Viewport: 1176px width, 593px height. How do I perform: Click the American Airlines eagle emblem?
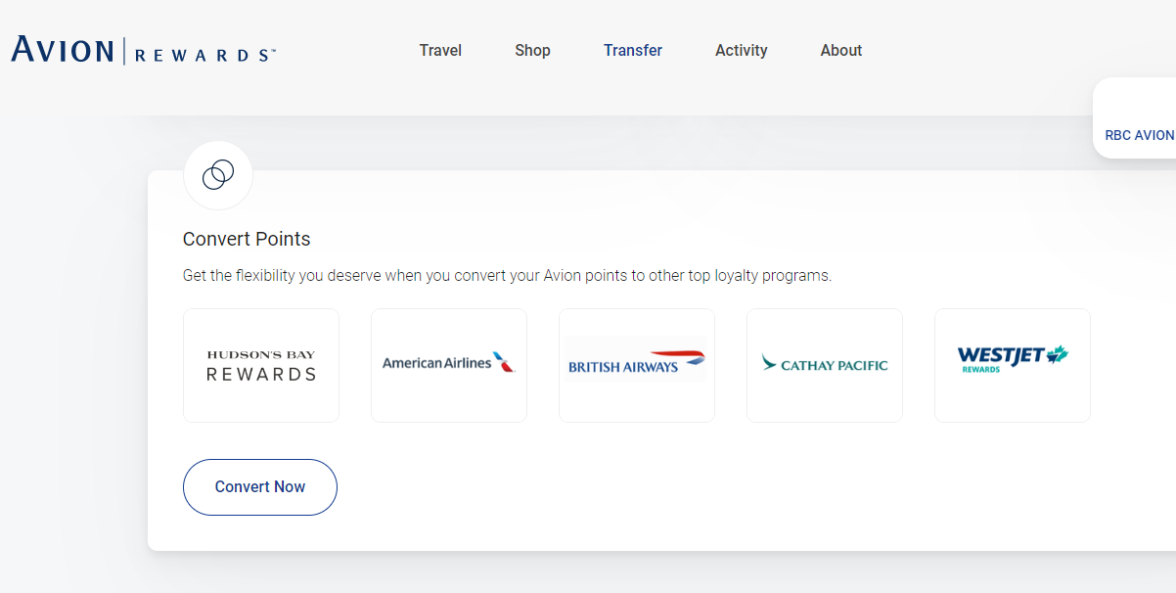504,363
